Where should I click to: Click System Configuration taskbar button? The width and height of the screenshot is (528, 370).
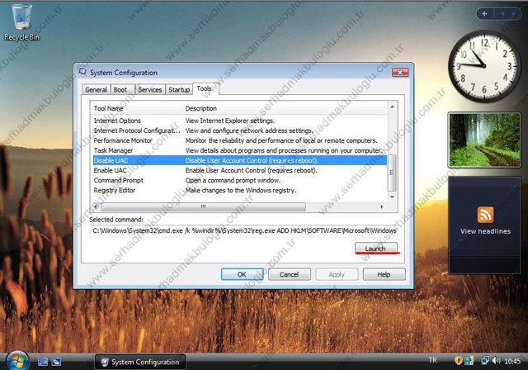pos(140,362)
